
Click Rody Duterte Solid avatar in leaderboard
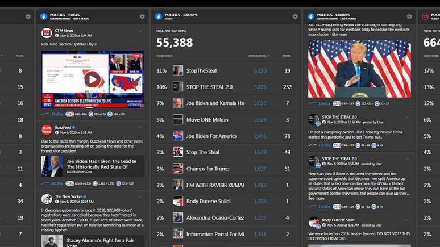[178, 202]
